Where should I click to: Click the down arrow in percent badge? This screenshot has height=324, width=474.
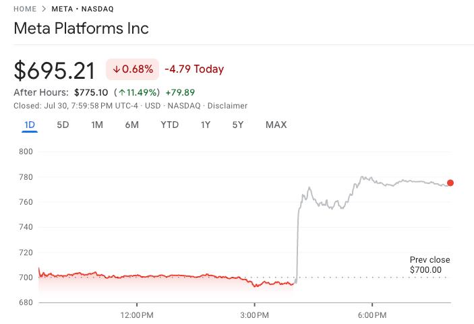pos(117,69)
